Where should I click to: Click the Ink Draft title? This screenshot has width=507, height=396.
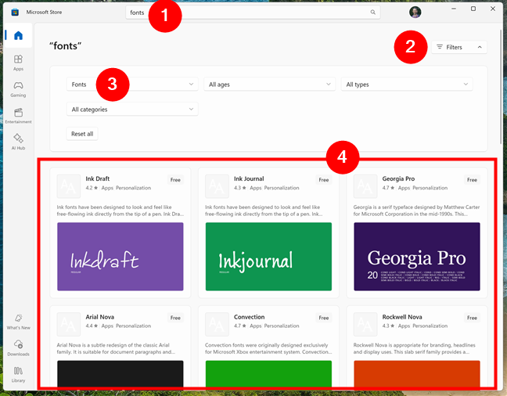98,178
